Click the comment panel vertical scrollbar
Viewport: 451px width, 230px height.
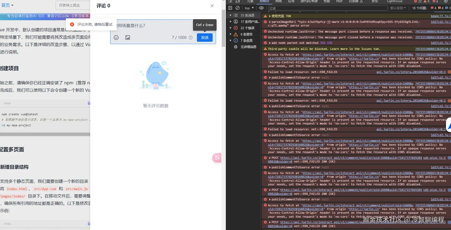click(x=223, y=28)
